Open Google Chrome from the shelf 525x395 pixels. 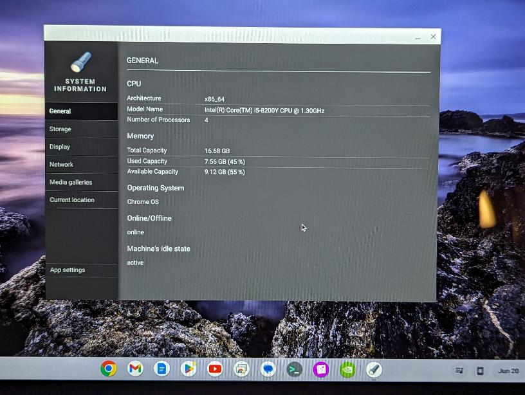tap(109, 369)
